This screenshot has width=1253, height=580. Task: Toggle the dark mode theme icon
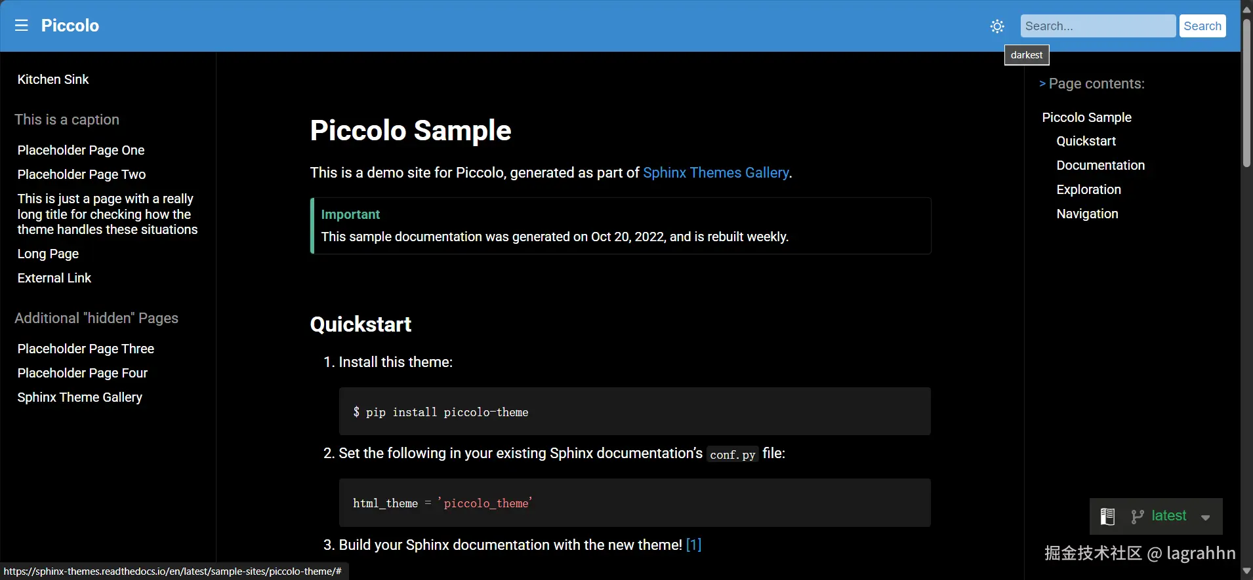tap(997, 26)
